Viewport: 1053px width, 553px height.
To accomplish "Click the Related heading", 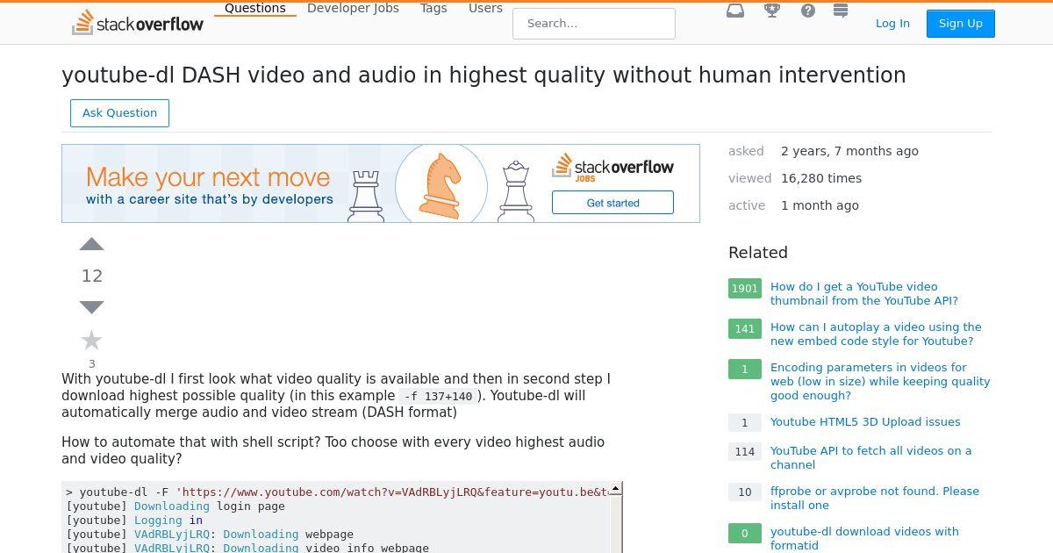I will (x=758, y=253).
